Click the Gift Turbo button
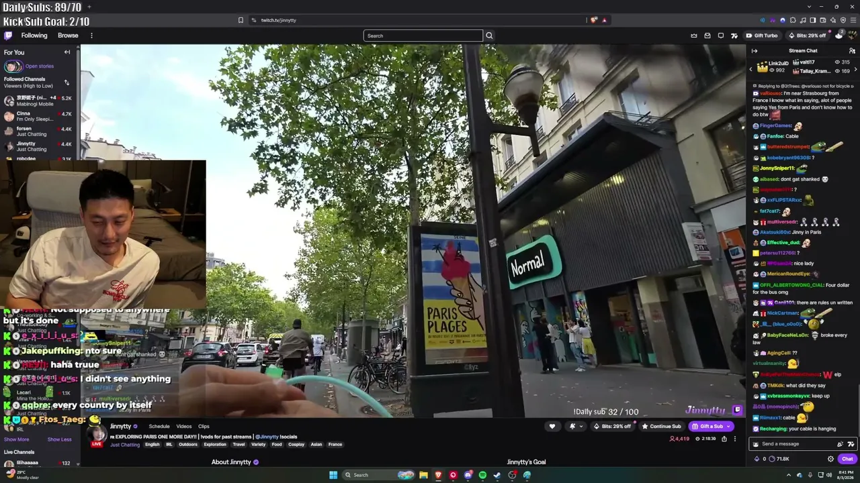This screenshot has width=860, height=483. (x=761, y=36)
